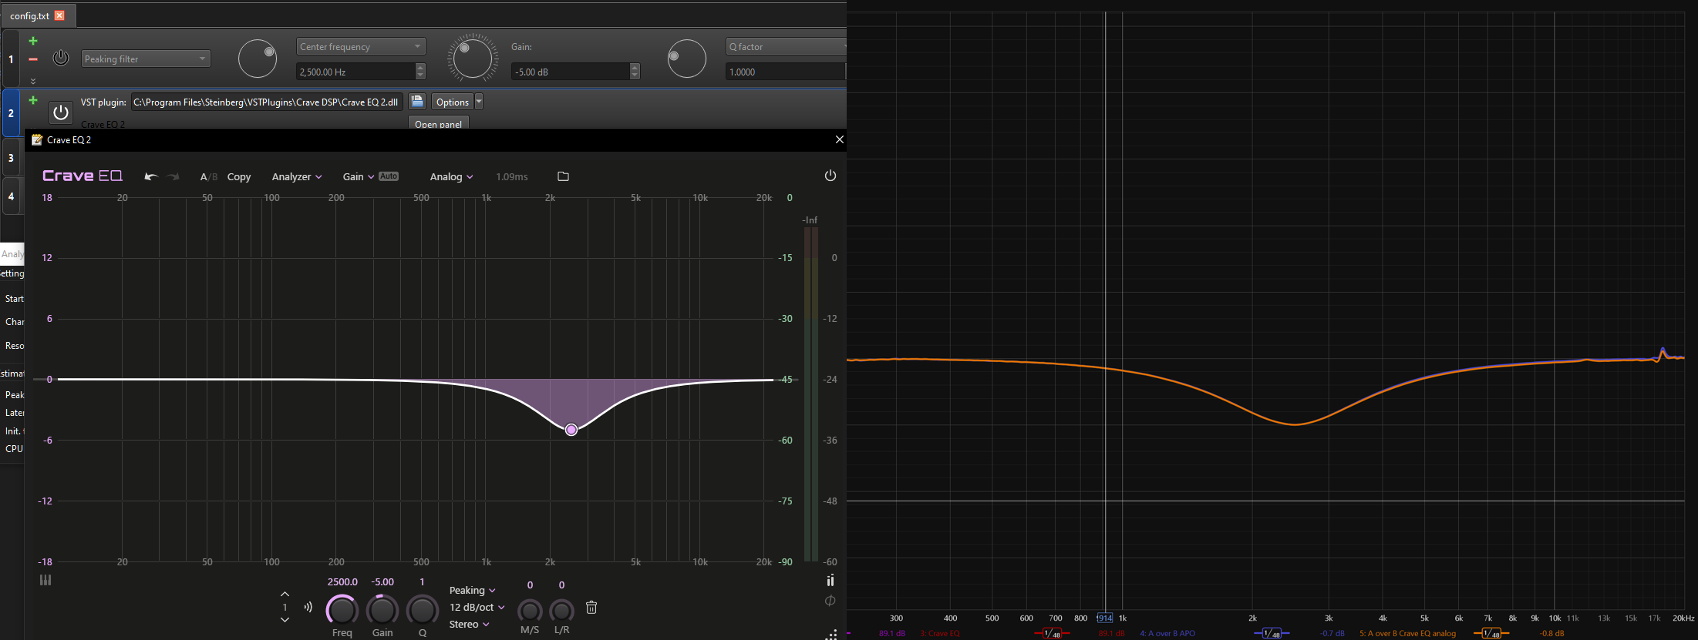Remove filter row 1 with red minus
1698x640 pixels.
[33, 59]
